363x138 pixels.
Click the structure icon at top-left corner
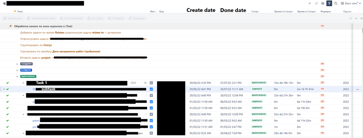4,4
